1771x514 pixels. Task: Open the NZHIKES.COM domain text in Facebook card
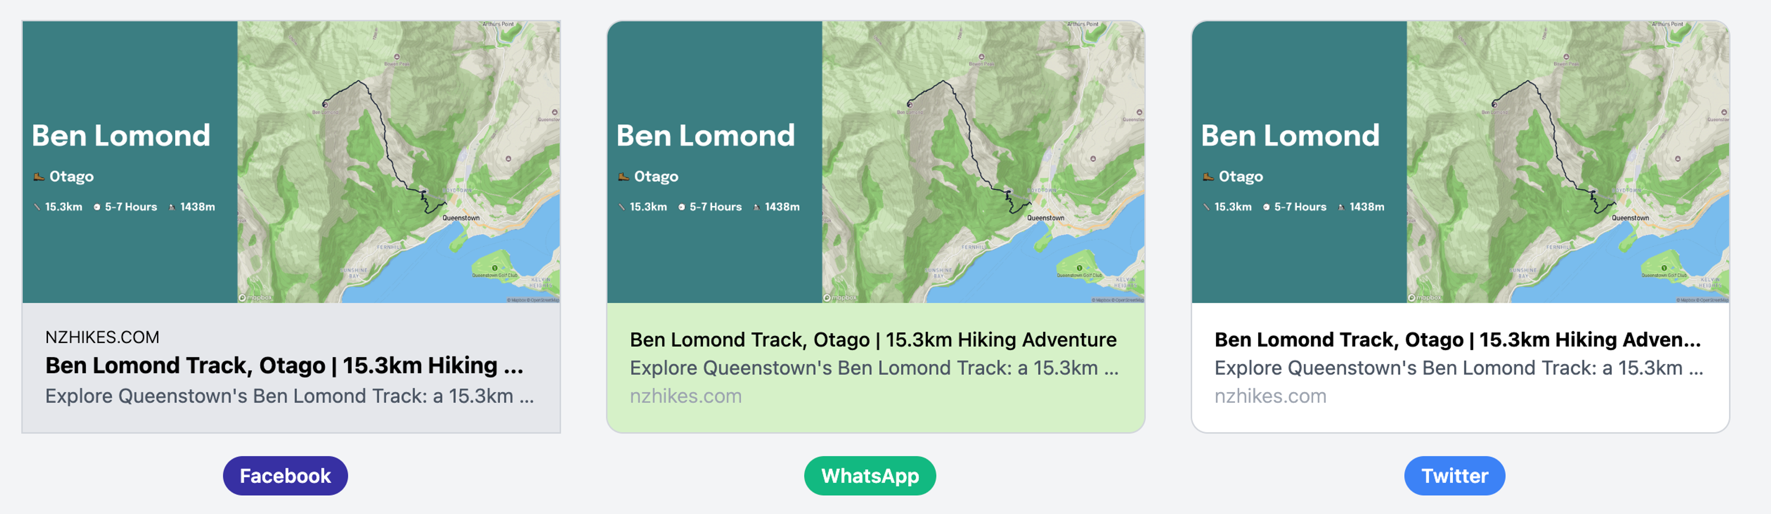(102, 337)
